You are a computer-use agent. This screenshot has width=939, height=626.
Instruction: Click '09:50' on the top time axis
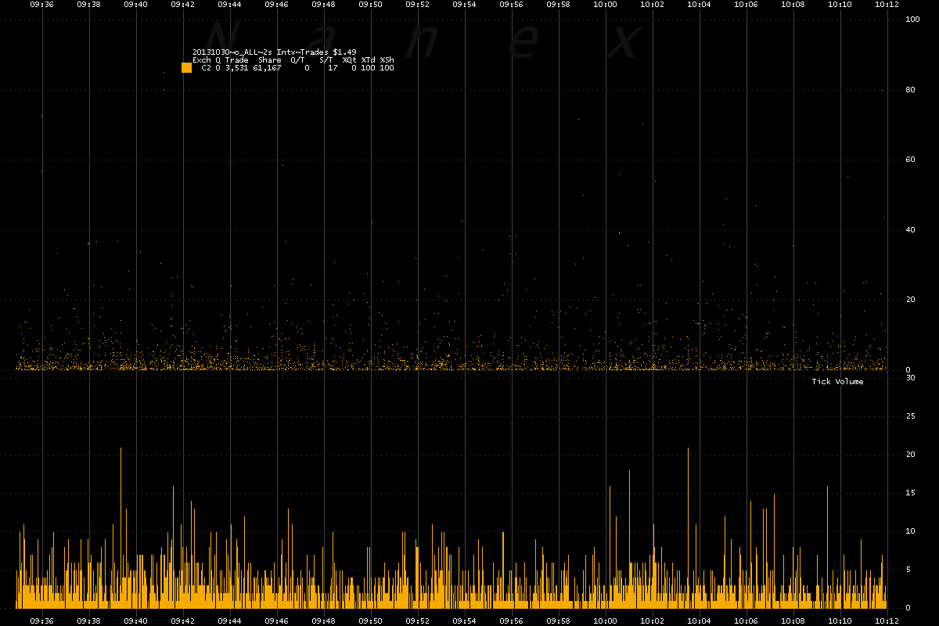[371, 4]
